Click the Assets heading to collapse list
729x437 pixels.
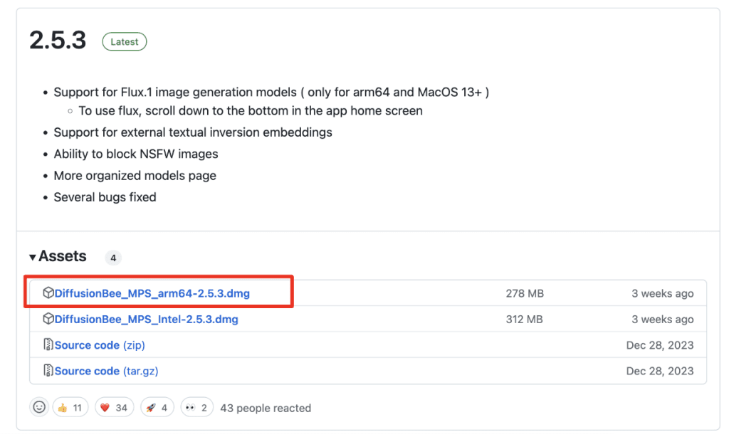click(63, 256)
